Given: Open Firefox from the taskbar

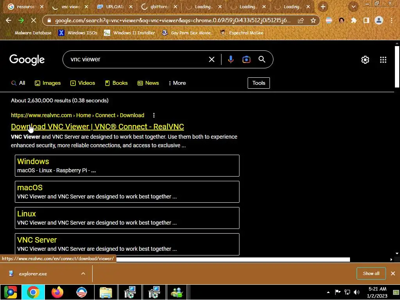Looking at the screenshot, I should pos(57,292).
